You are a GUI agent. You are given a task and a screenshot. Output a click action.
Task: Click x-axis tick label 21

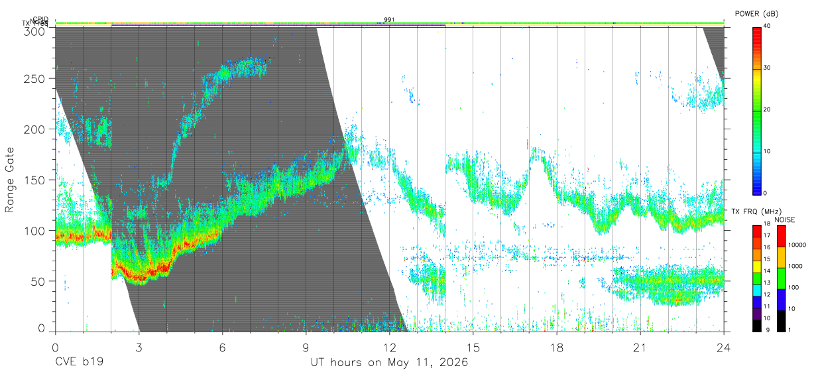(640, 347)
